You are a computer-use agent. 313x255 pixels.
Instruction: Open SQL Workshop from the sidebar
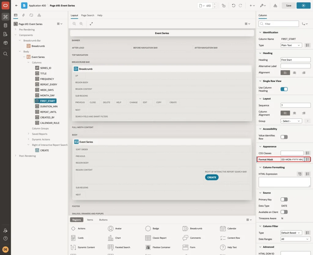tap(6, 25)
